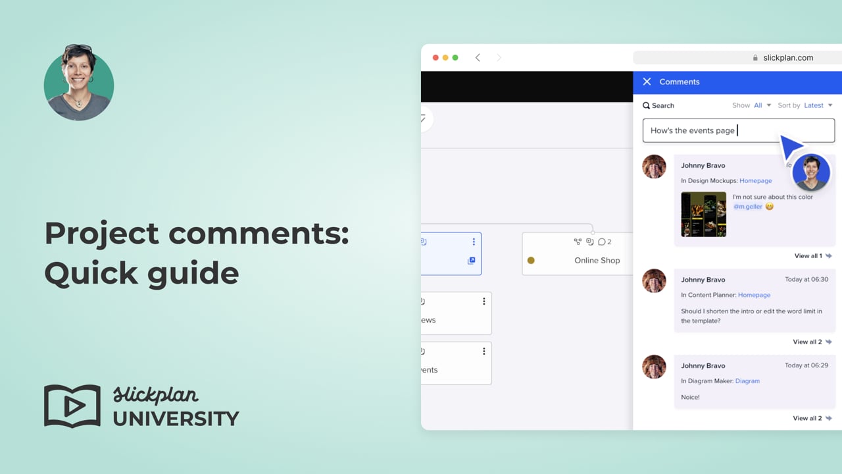Viewport: 842px width, 474px height.
Task: Click Johnny Bravo's avatar on Design Mockups comment
Action: [655, 167]
